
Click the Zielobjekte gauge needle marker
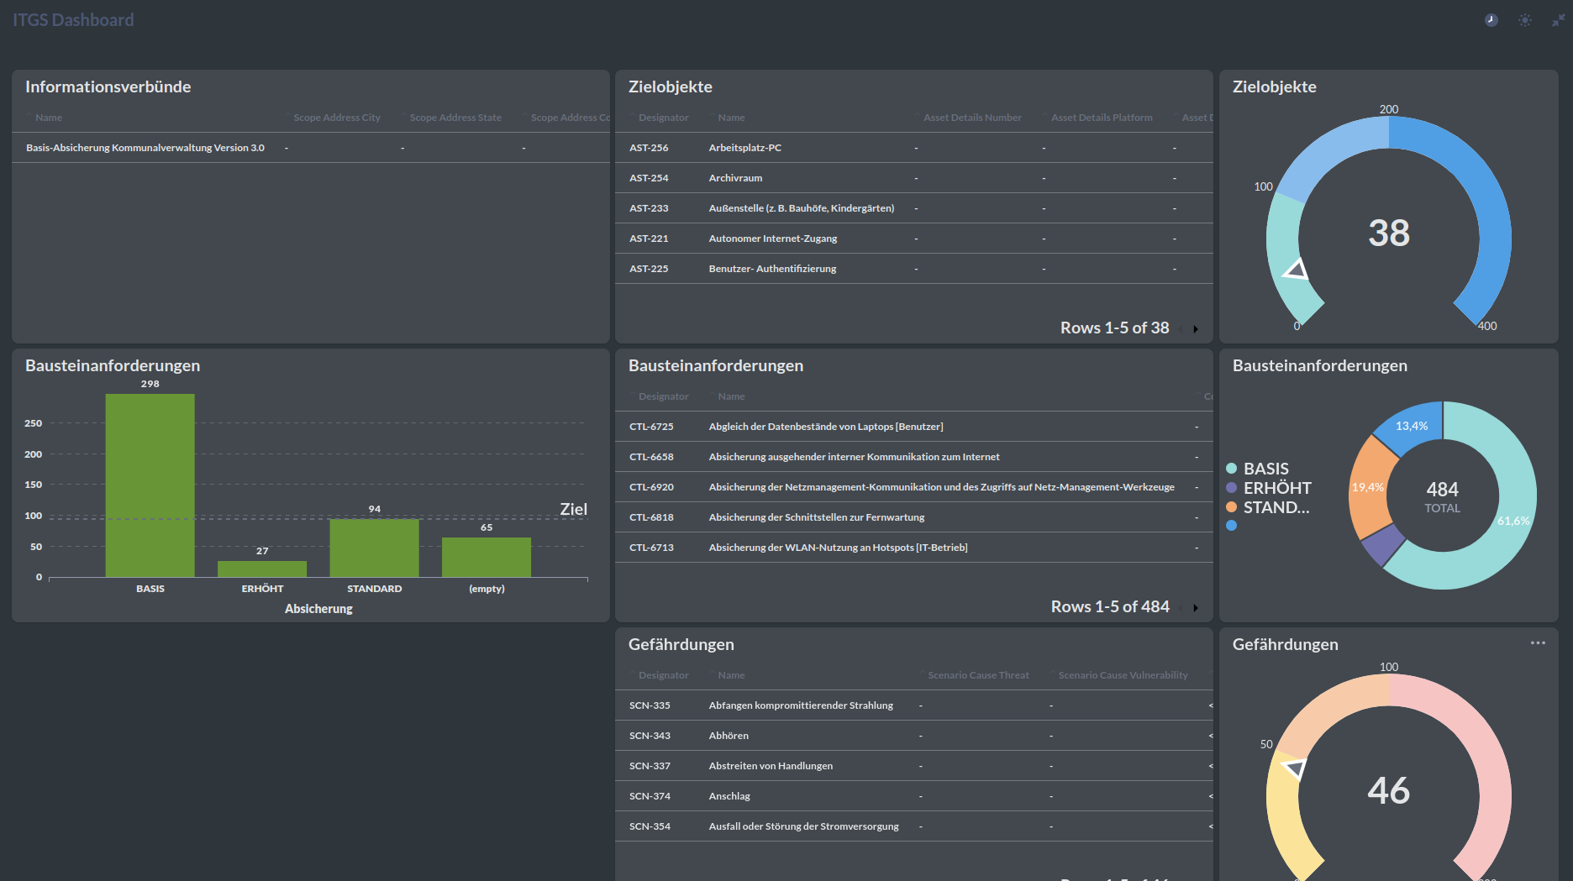[x=1296, y=270]
